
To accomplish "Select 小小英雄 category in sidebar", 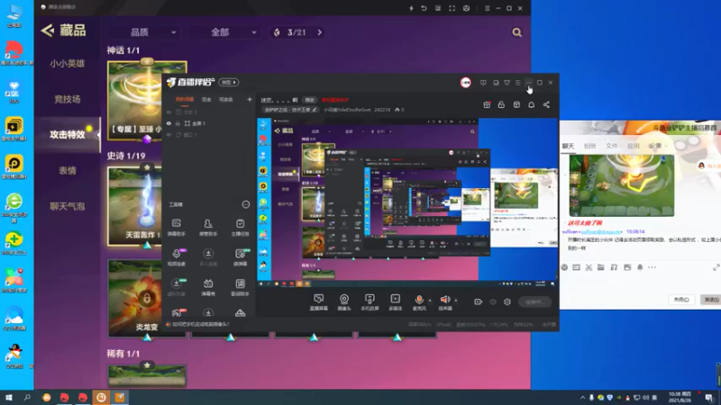I will coord(67,63).
